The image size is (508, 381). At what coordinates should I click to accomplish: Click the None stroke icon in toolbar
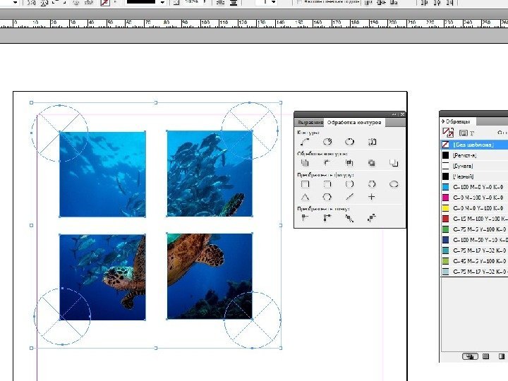pyautogui.click(x=105, y=3)
